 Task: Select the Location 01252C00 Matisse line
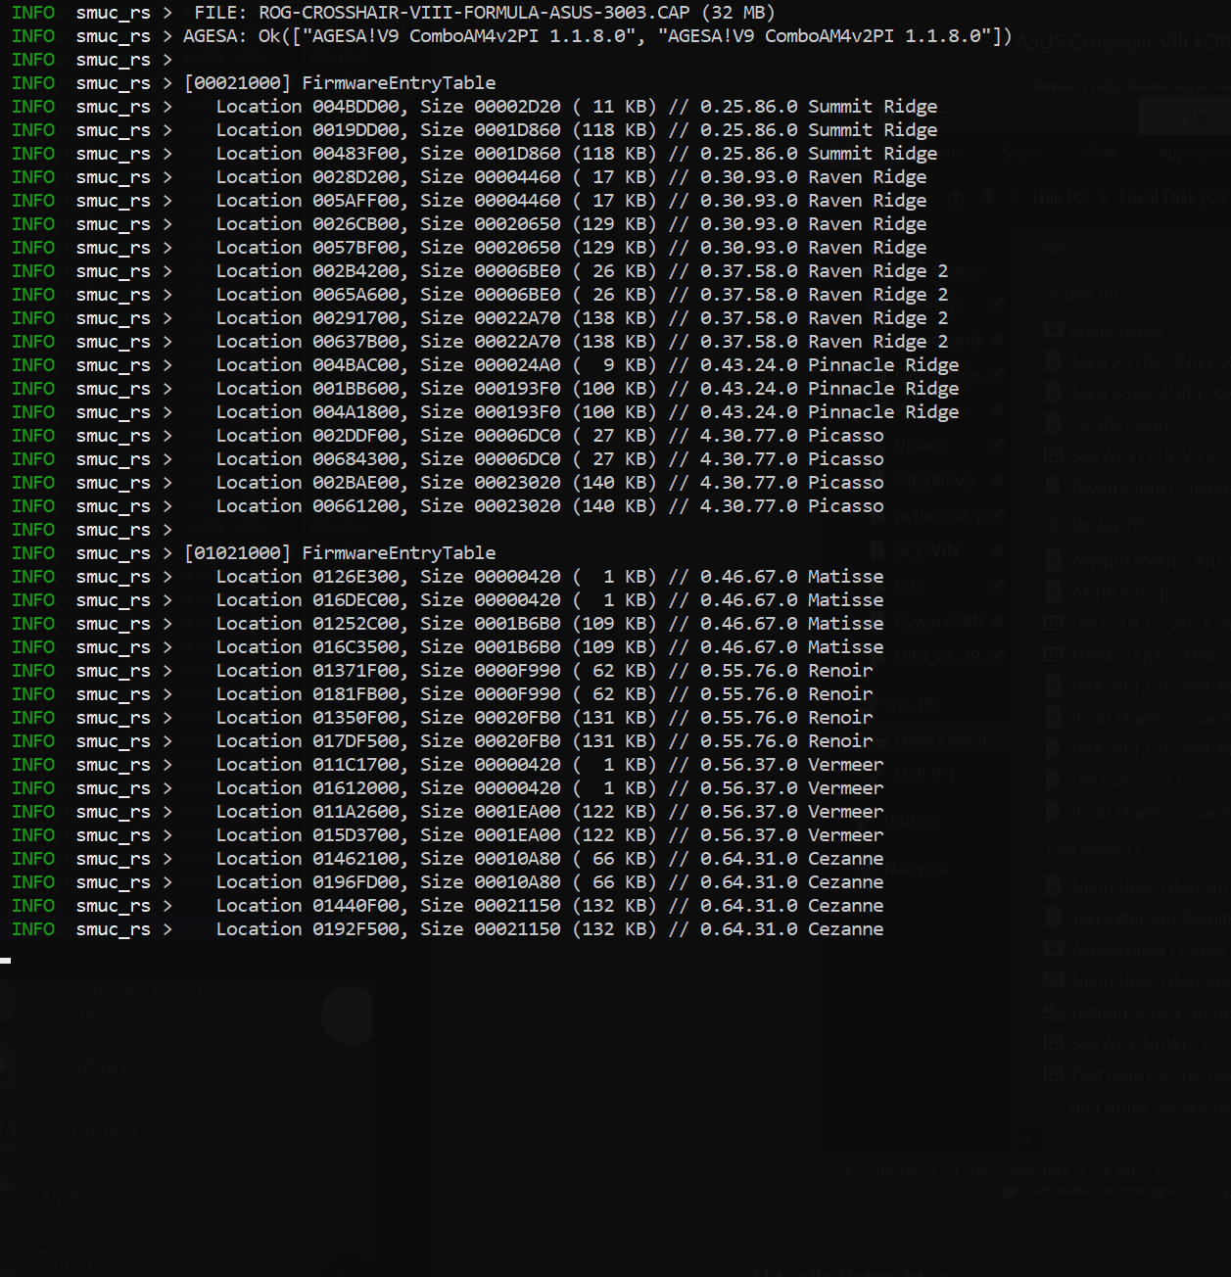click(448, 624)
